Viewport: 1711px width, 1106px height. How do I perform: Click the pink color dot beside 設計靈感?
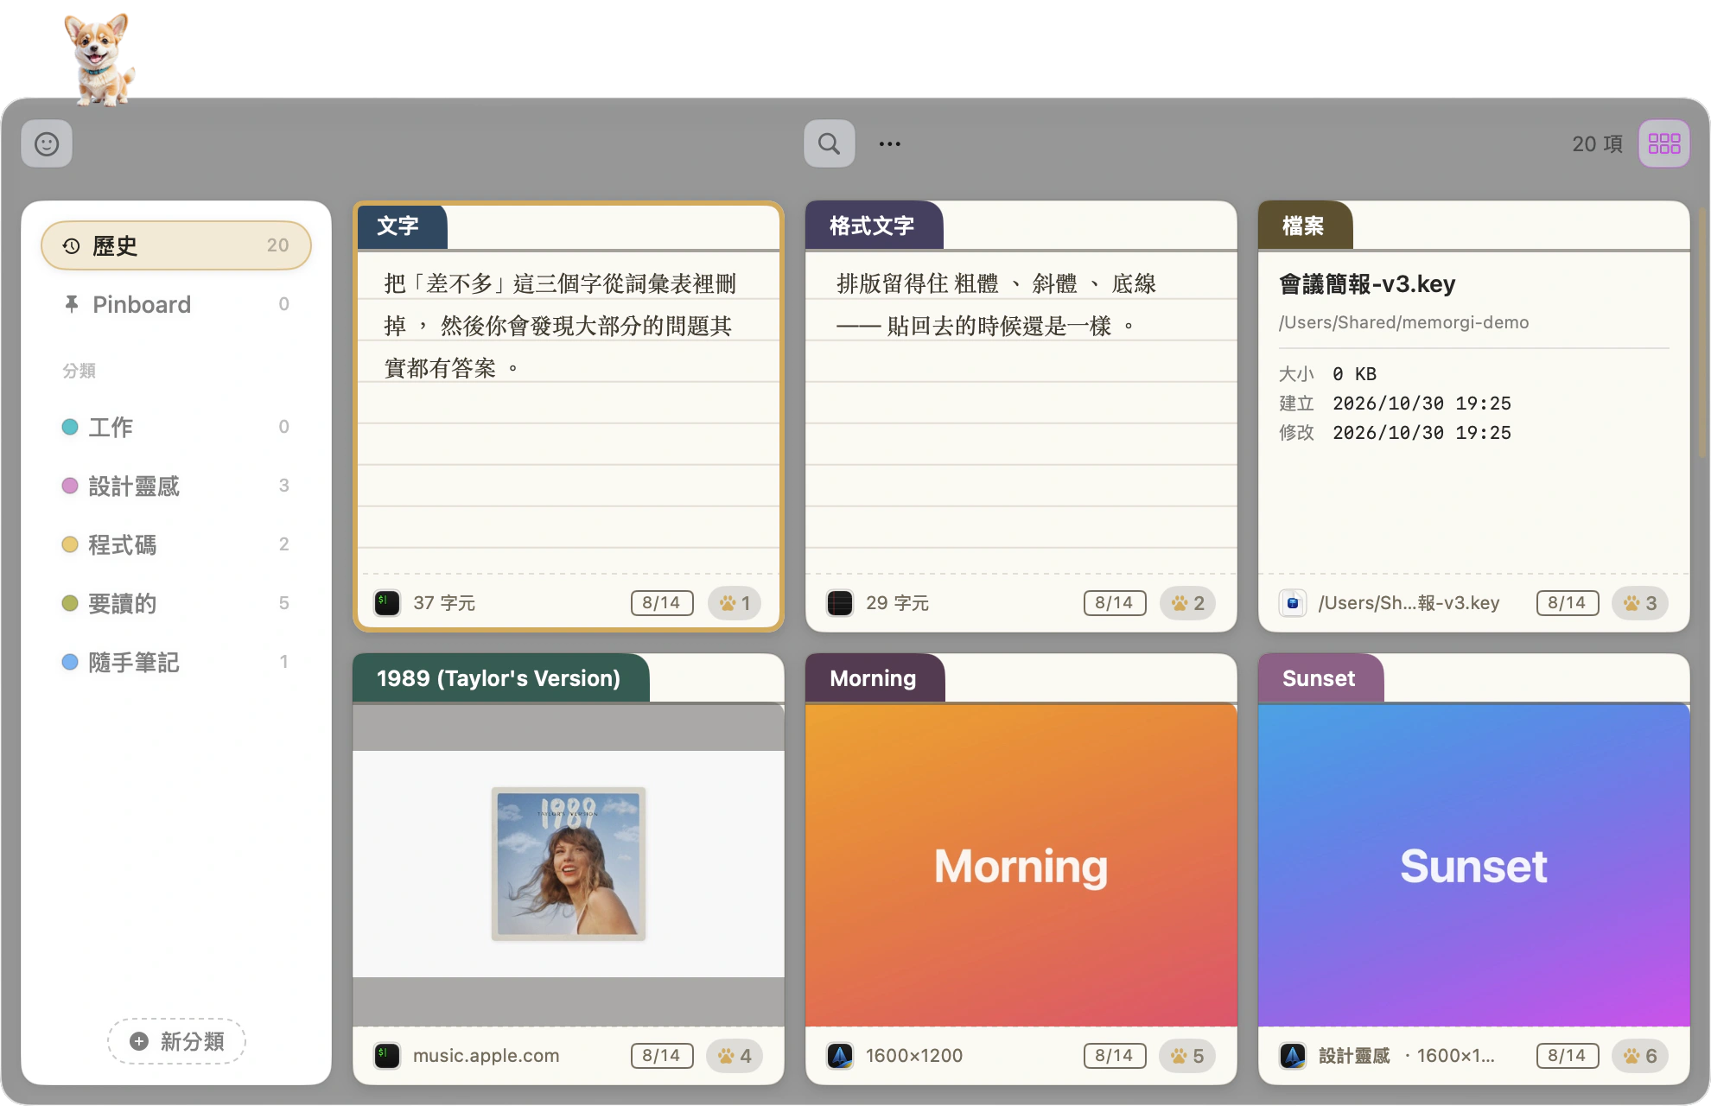pyautogui.click(x=70, y=486)
